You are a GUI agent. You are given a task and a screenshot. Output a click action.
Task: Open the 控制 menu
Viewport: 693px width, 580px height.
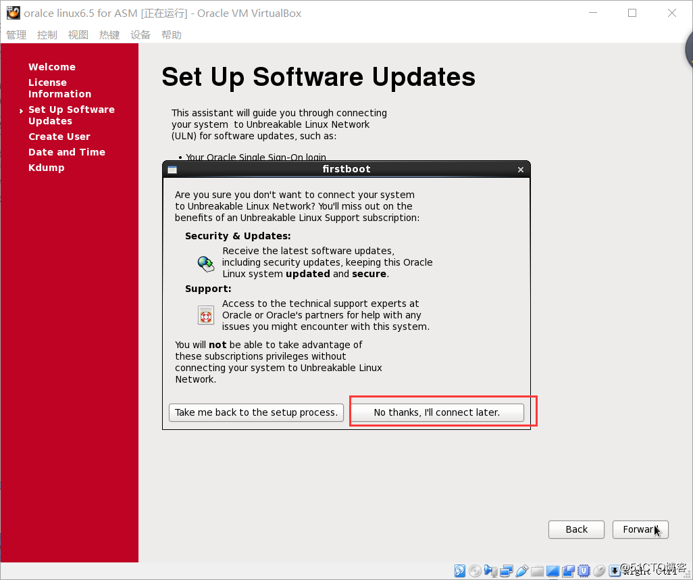[x=47, y=35]
